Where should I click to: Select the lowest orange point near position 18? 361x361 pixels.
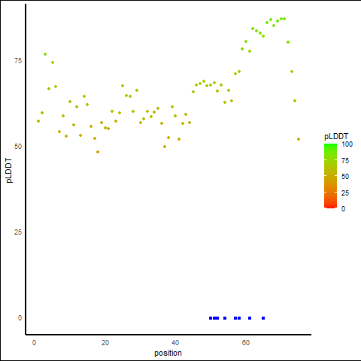[98, 152]
